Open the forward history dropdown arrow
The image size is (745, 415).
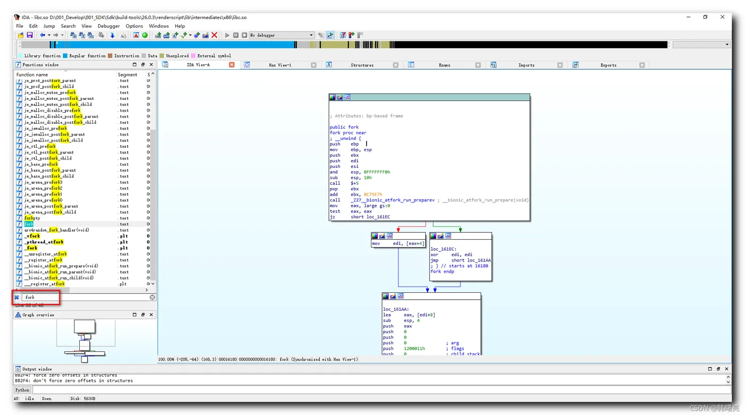coord(62,35)
